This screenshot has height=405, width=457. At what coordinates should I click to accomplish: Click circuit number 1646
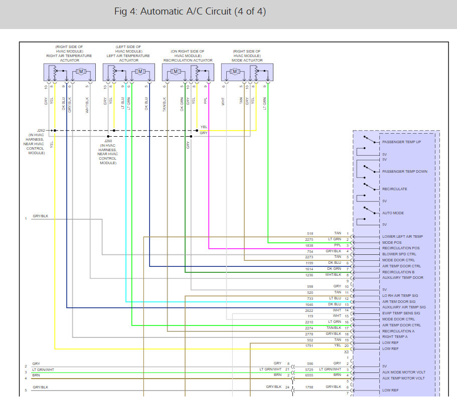[x=309, y=304]
